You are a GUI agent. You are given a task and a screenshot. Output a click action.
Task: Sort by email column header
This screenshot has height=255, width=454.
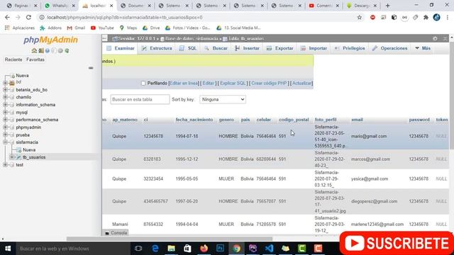[x=357, y=120]
